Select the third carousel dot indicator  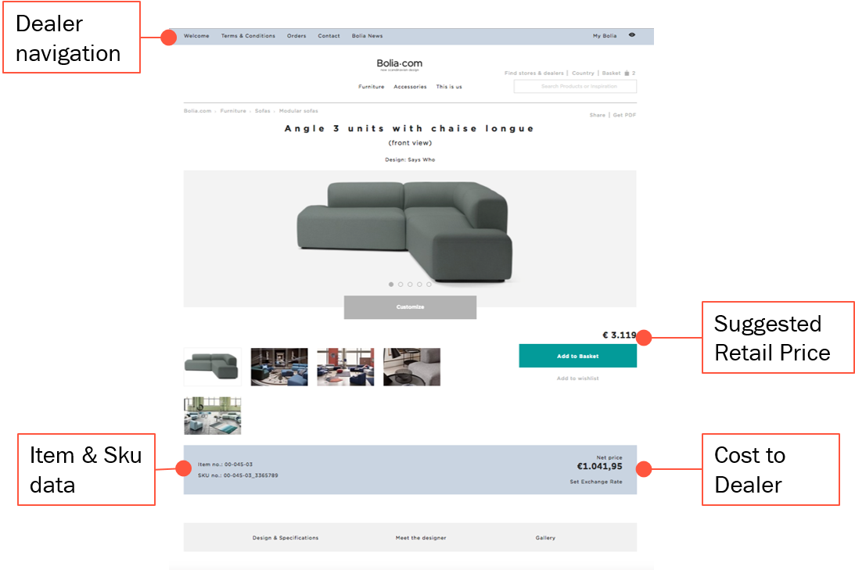[410, 285]
